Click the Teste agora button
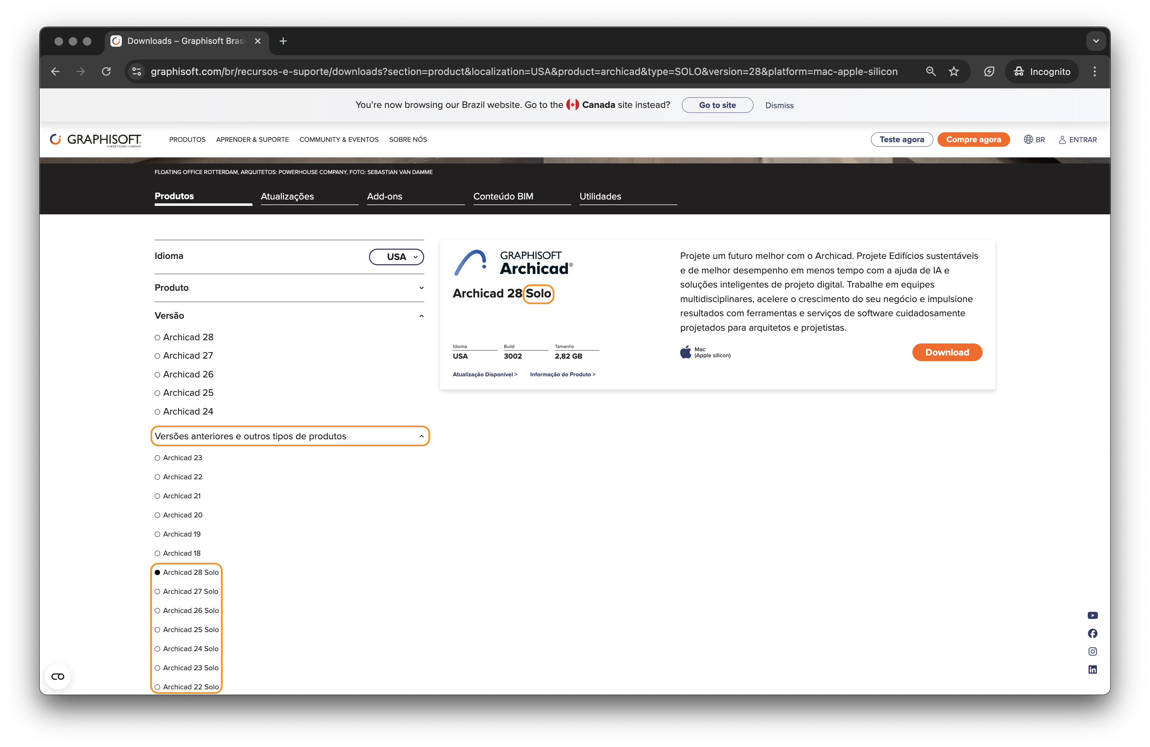1150x747 pixels. (x=902, y=139)
